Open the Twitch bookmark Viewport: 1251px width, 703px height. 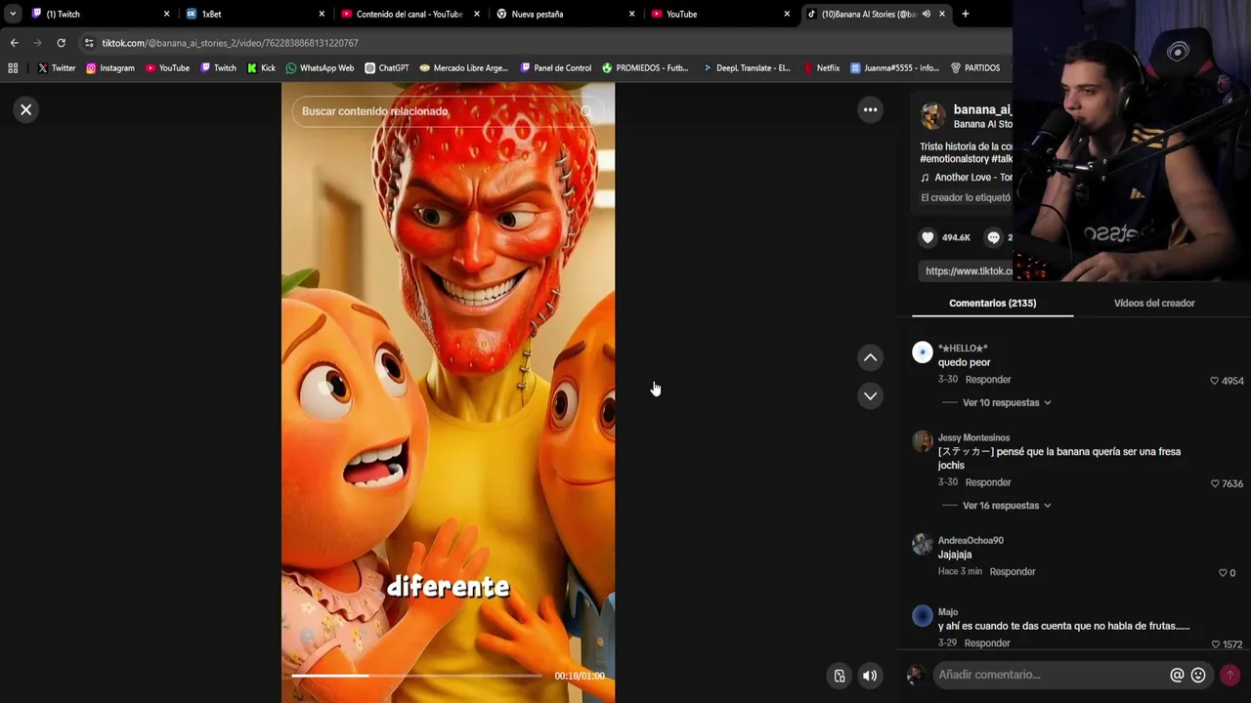coord(218,68)
